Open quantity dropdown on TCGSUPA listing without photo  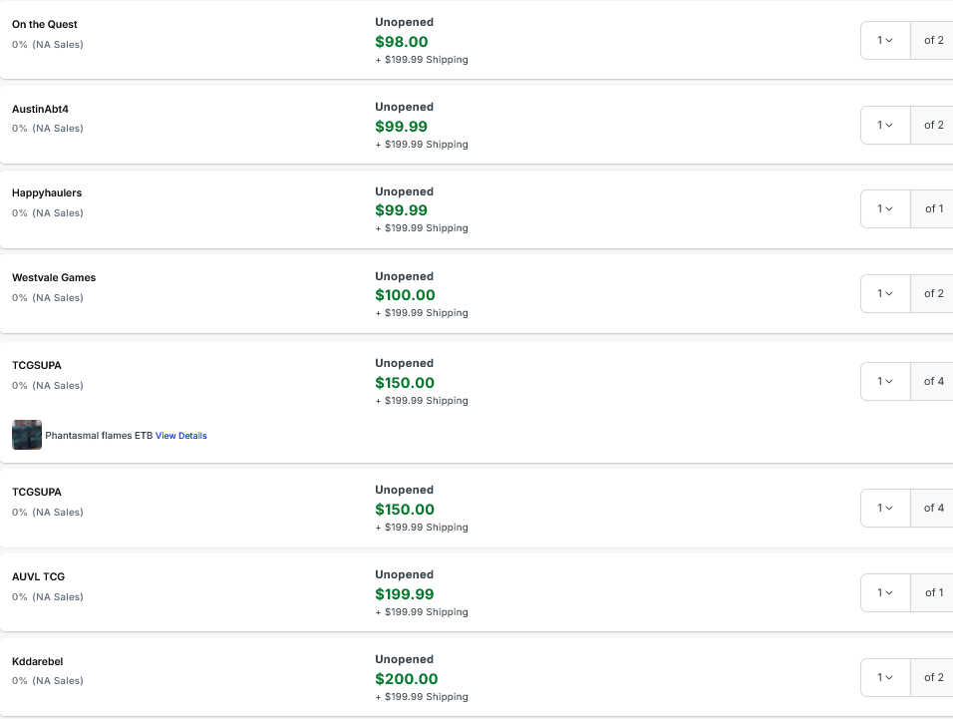(x=885, y=508)
